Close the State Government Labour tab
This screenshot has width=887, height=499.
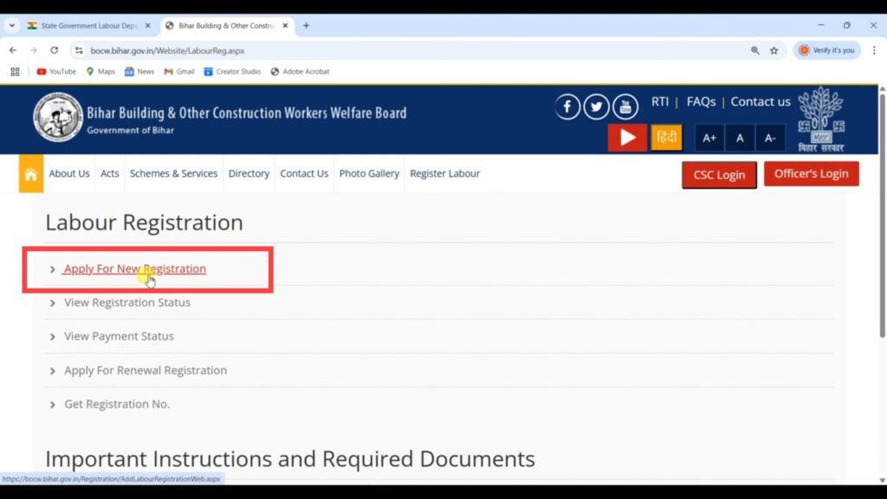[147, 25]
